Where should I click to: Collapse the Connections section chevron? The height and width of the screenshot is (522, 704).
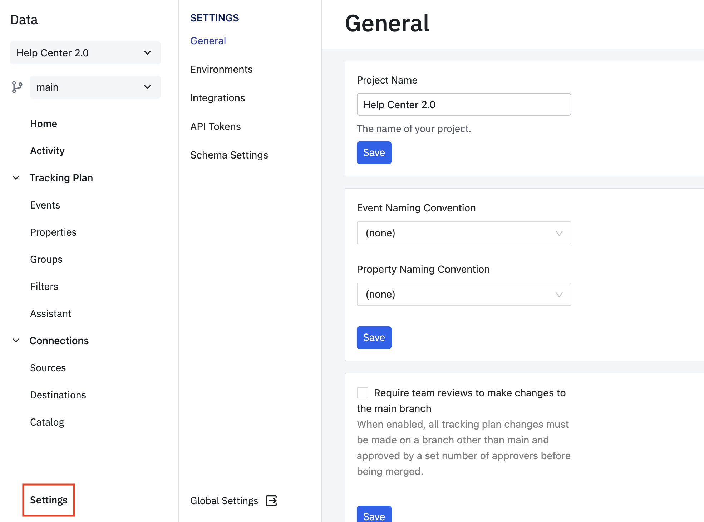16,341
